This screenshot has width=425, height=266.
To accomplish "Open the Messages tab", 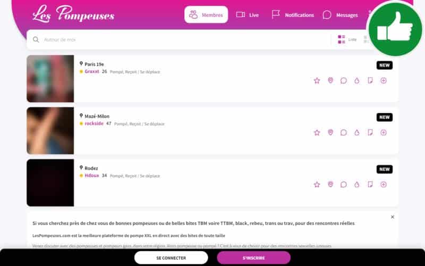I will pos(341,15).
